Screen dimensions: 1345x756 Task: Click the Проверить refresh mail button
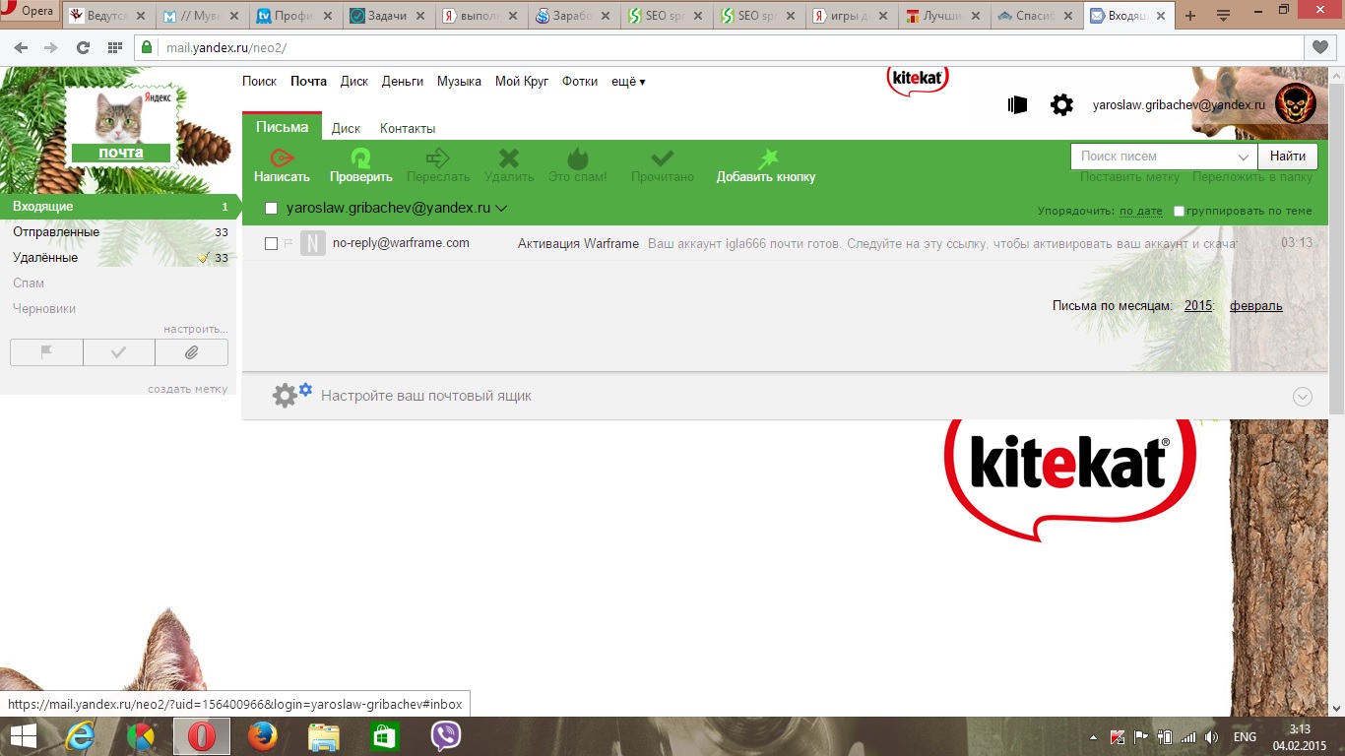pos(360,165)
